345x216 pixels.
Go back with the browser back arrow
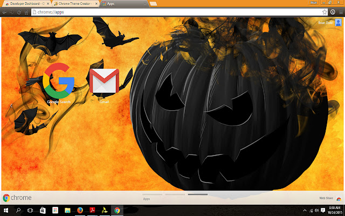tap(4, 12)
